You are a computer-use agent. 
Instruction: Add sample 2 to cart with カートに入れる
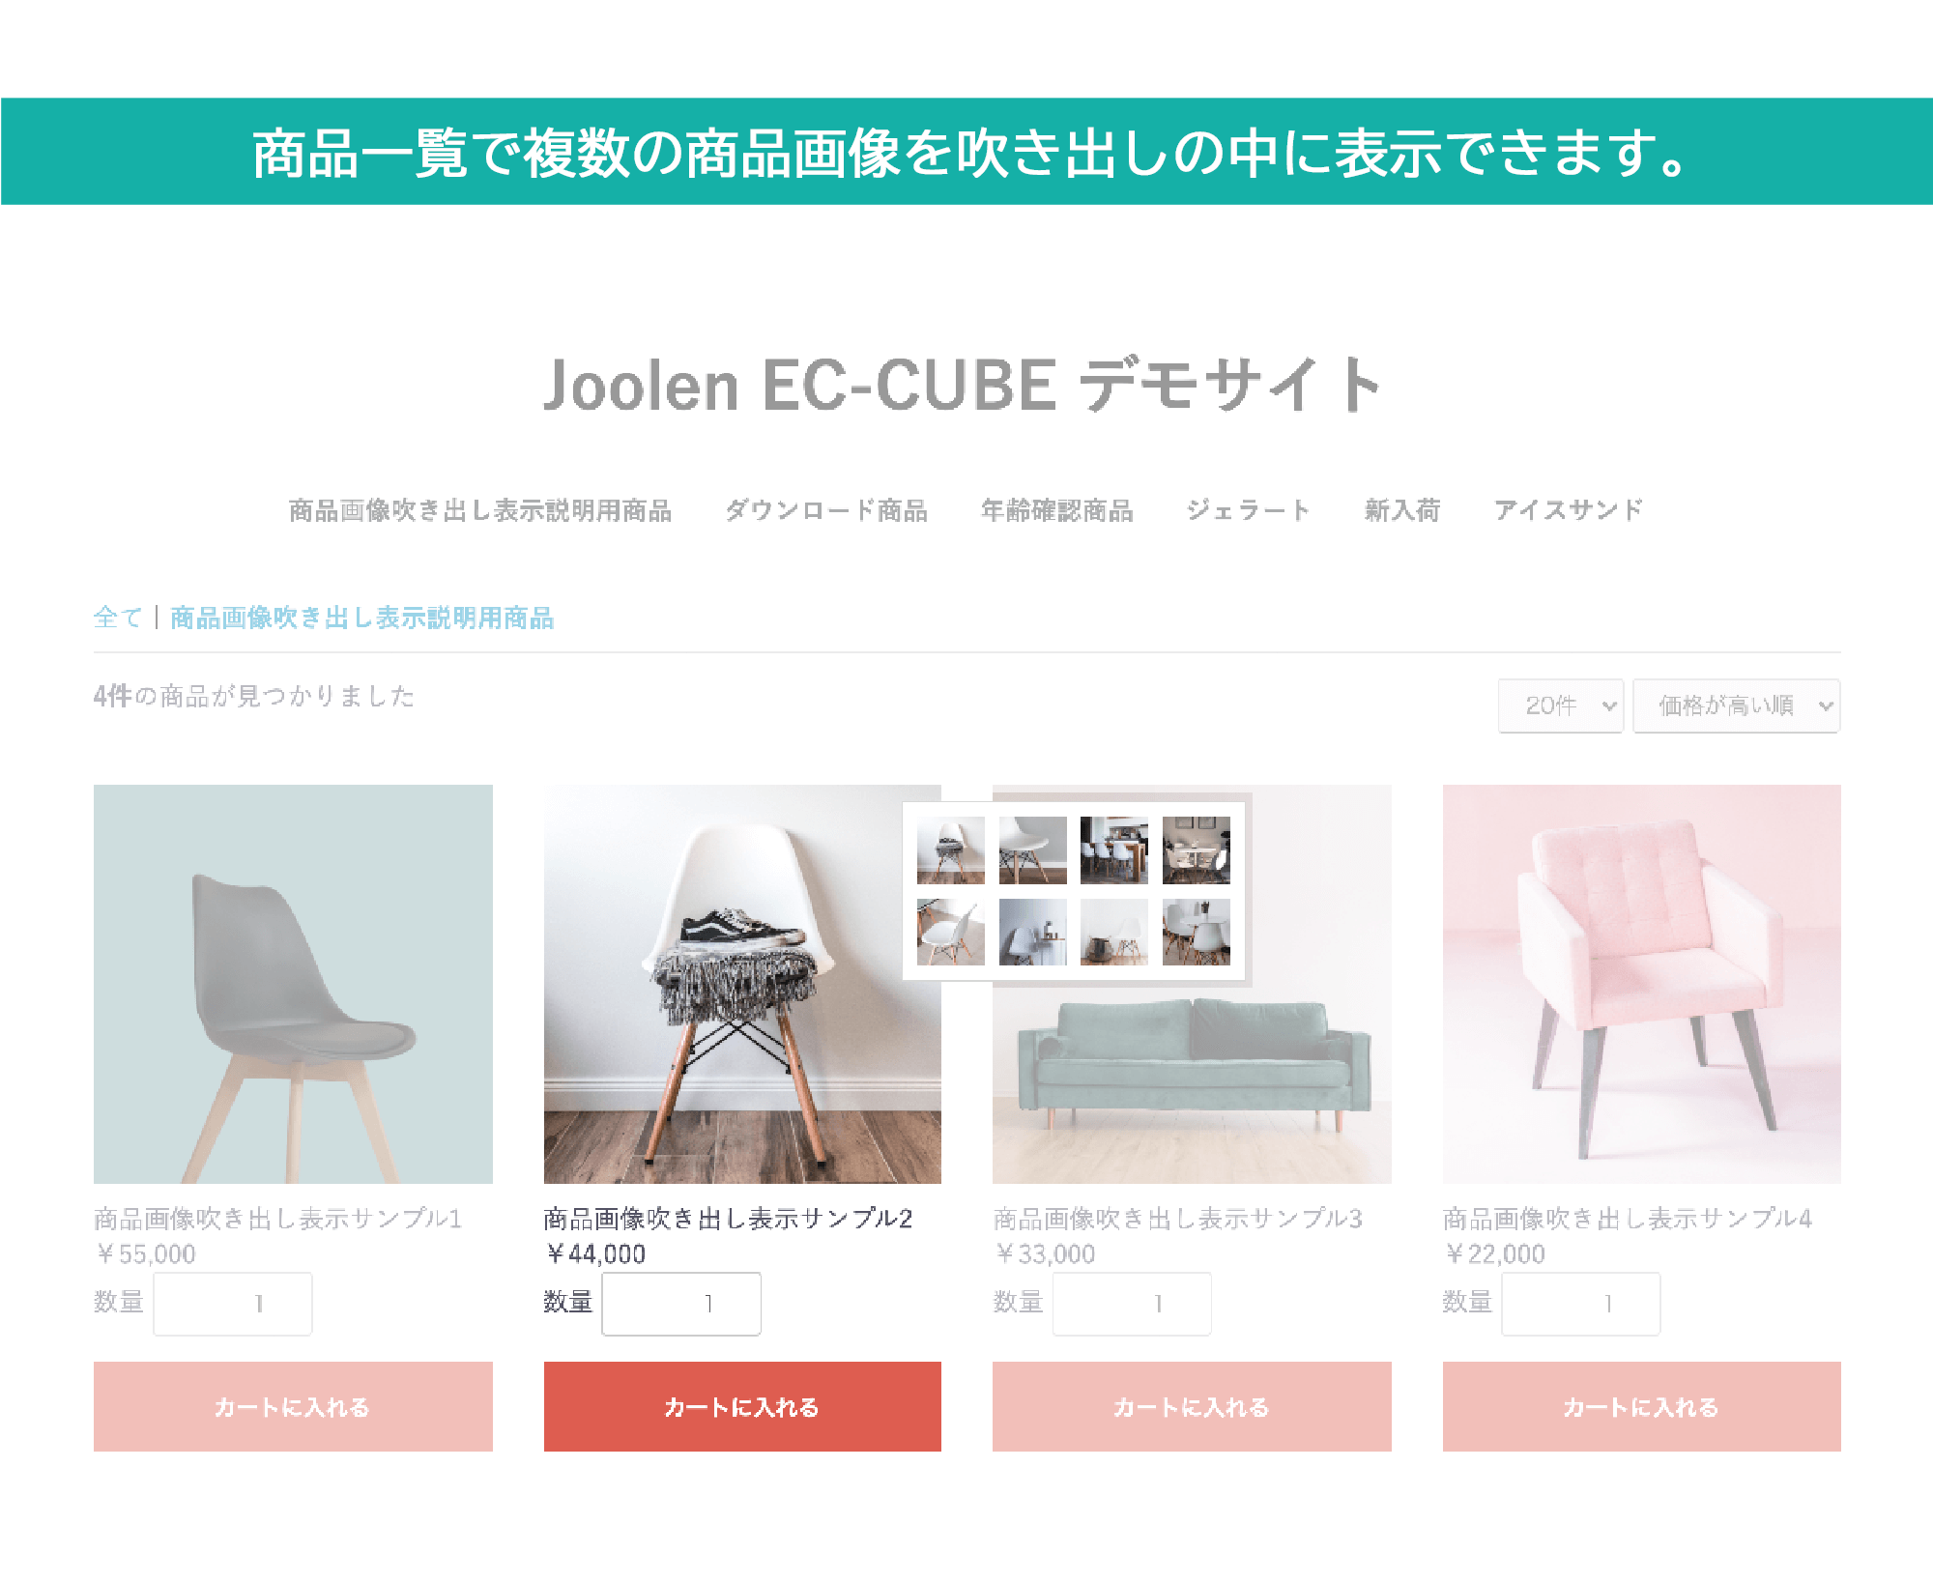point(742,1406)
